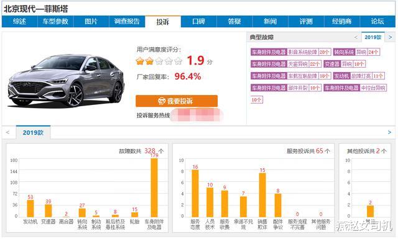Image resolution: width=398 pixels, height=239 pixels.
Task: Click the 离合器 axis label
Action: [x=66, y=222]
